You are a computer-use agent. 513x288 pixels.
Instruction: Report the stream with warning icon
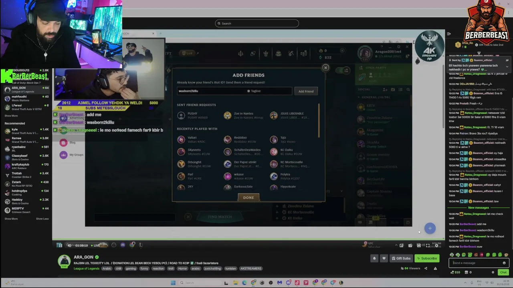(435, 268)
